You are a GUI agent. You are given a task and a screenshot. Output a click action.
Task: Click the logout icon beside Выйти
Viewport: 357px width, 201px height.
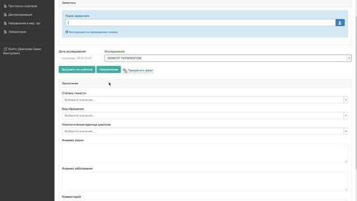6,49
